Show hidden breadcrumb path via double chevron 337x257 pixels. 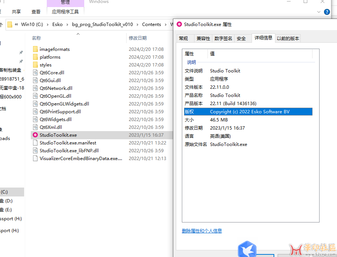(x=16, y=25)
